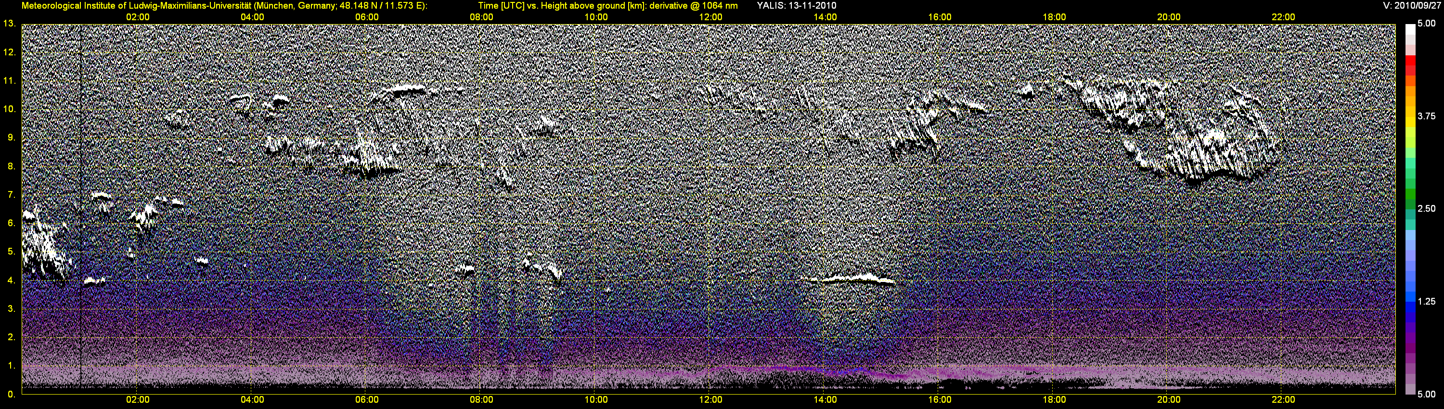
Task: Click the 3.75 colorbar scale value
Action: pyautogui.click(x=1427, y=116)
